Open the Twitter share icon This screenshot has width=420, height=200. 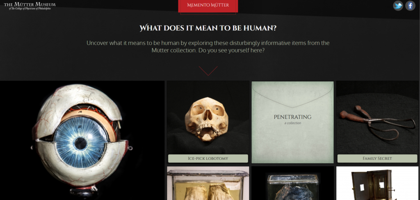click(398, 6)
